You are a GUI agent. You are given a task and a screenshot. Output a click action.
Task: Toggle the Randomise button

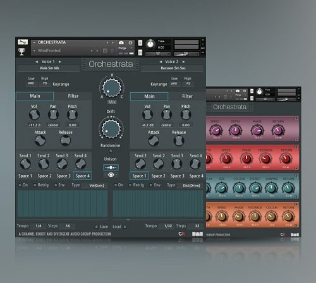111,151
